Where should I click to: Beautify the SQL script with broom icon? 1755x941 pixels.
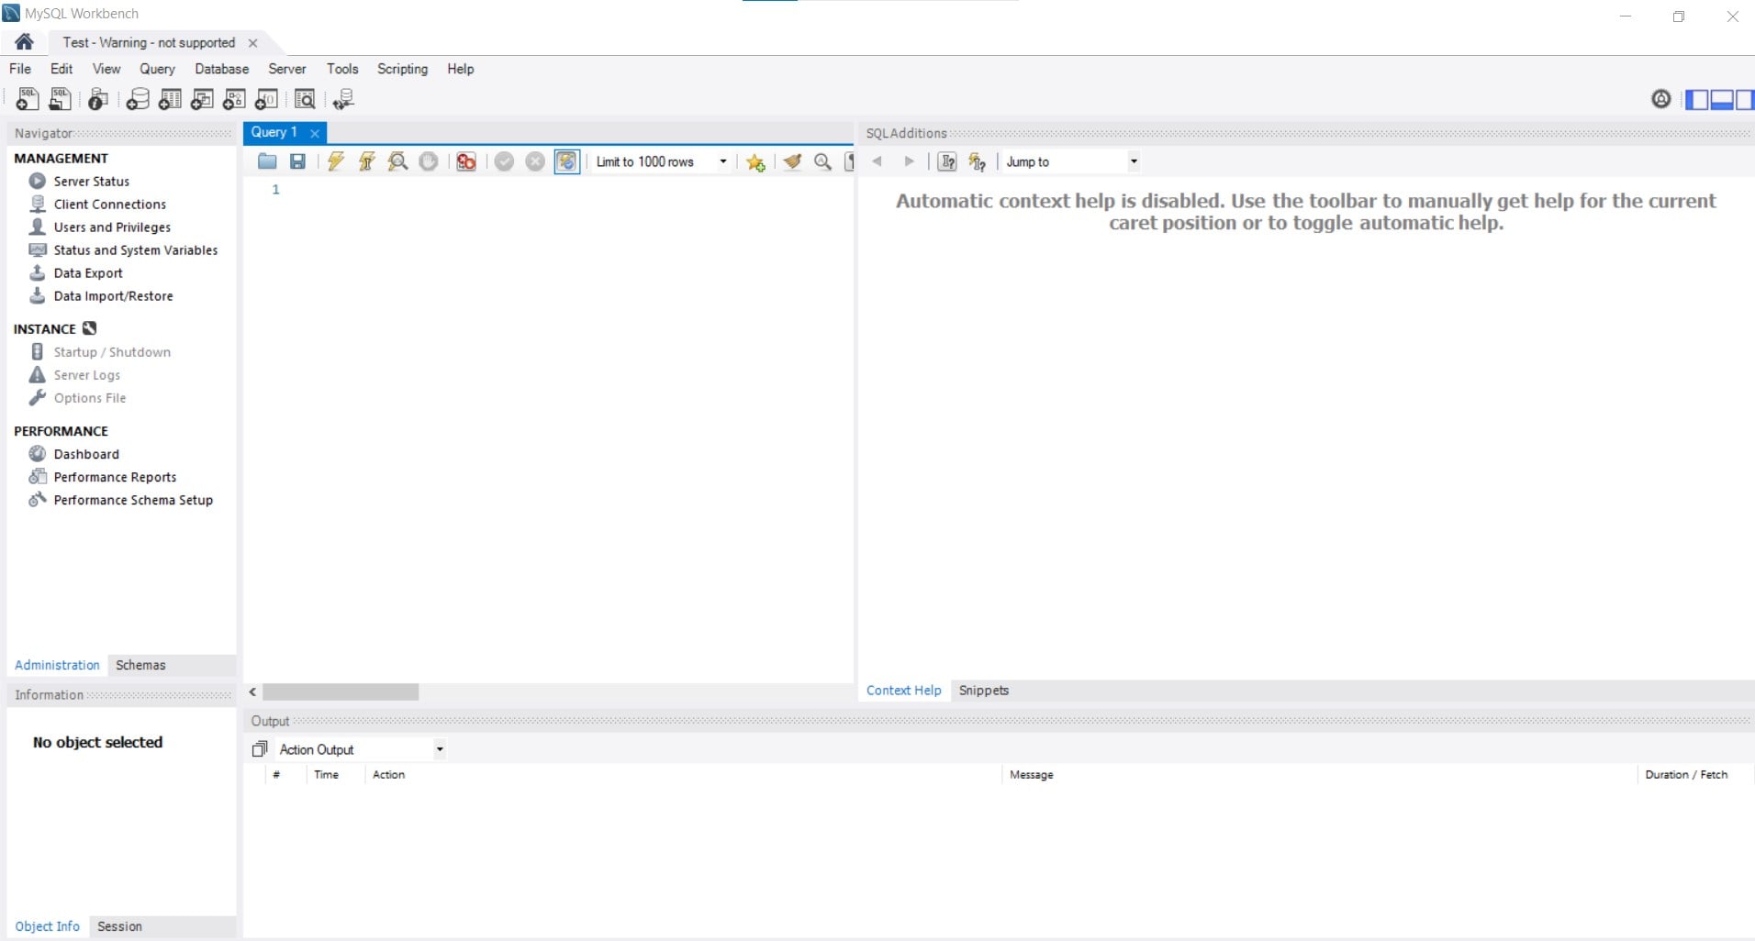click(792, 161)
